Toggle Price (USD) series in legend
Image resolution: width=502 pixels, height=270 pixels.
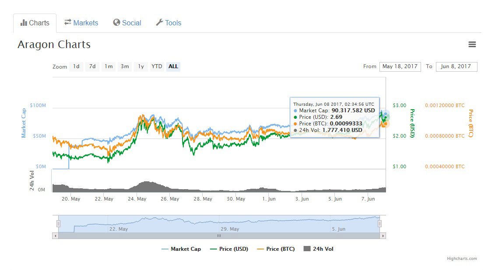pos(229,249)
